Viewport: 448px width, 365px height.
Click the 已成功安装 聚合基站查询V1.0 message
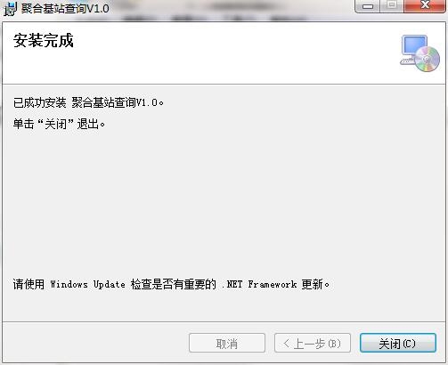coord(88,102)
